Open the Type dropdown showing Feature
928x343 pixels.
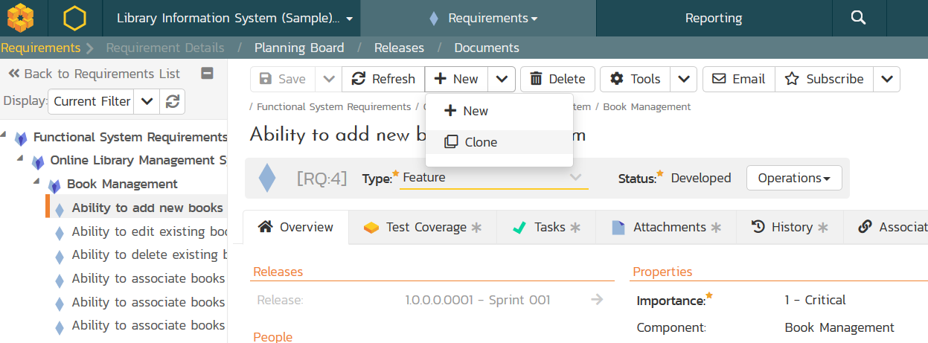pyautogui.click(x=493, y=178)
